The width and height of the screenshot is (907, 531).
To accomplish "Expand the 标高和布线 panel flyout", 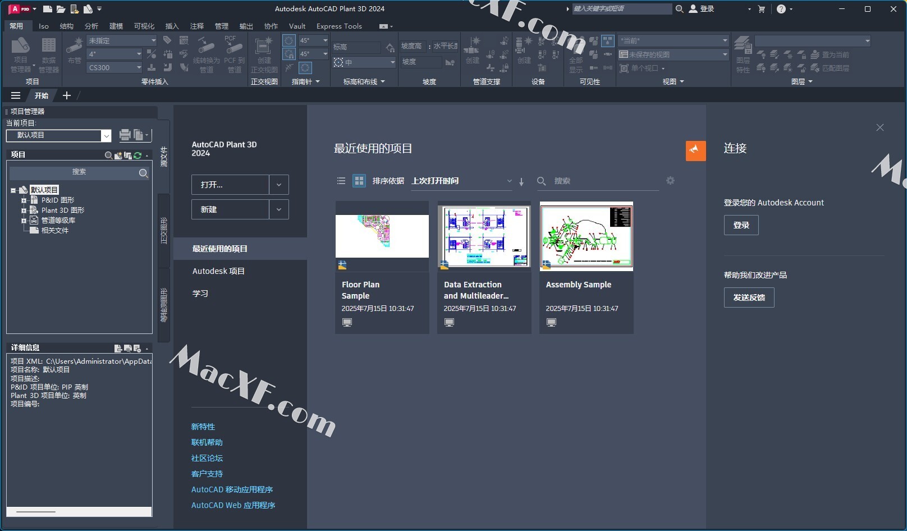I will pyautogui.click(x=364, y=82).
